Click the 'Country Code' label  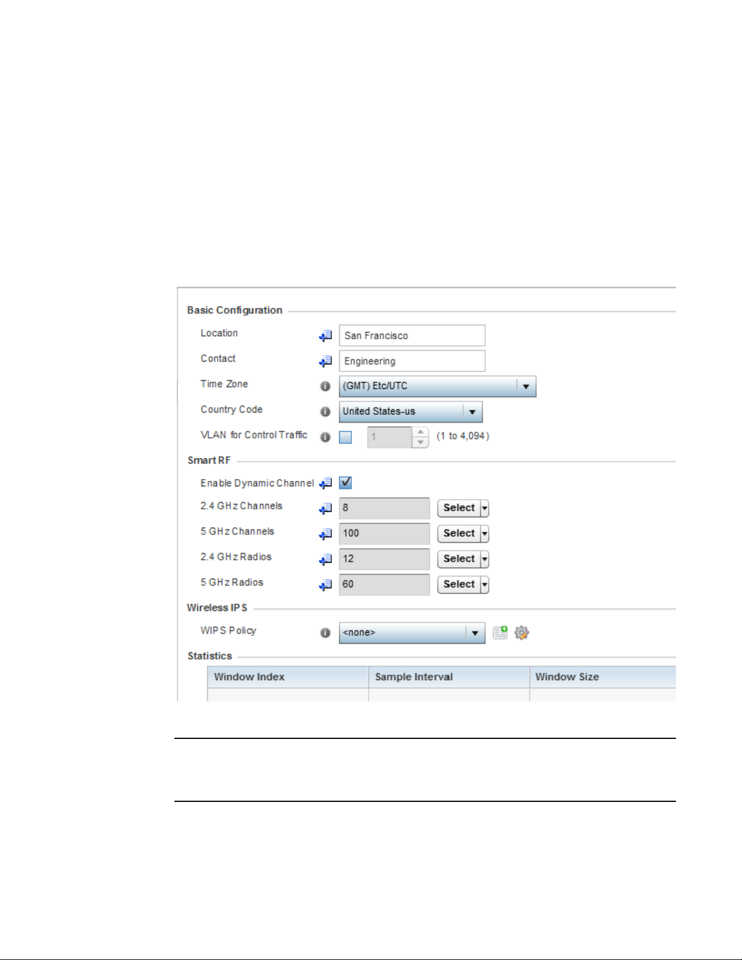point(231,409)
